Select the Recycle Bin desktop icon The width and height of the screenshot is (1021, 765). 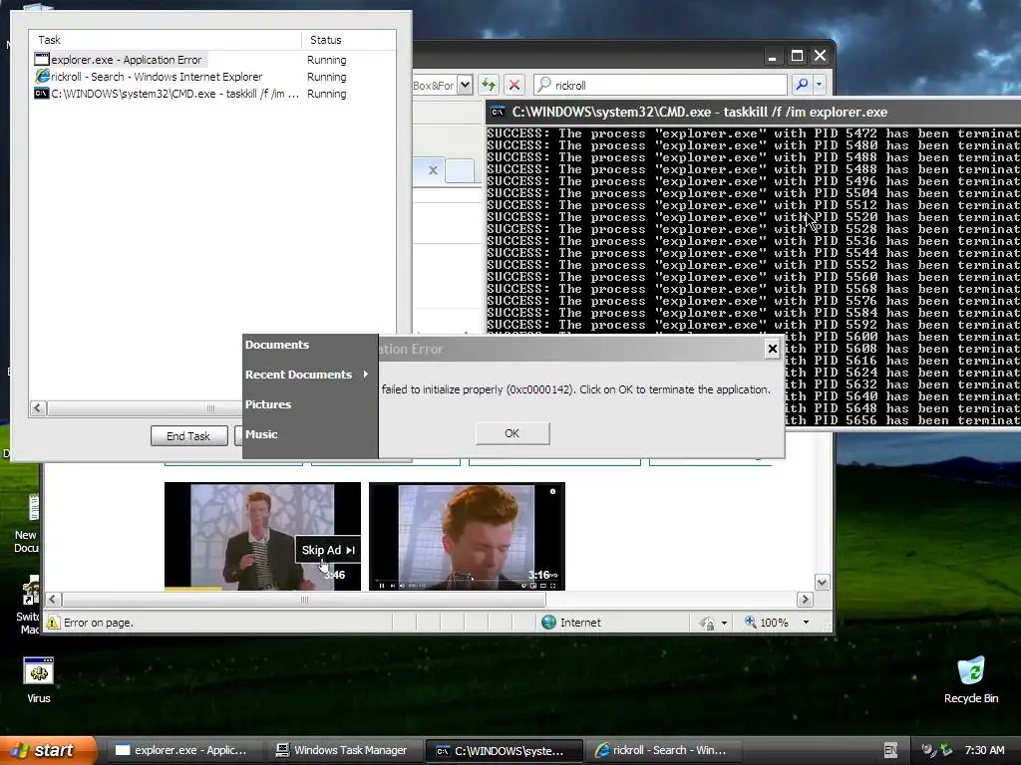tap(971, 680)
